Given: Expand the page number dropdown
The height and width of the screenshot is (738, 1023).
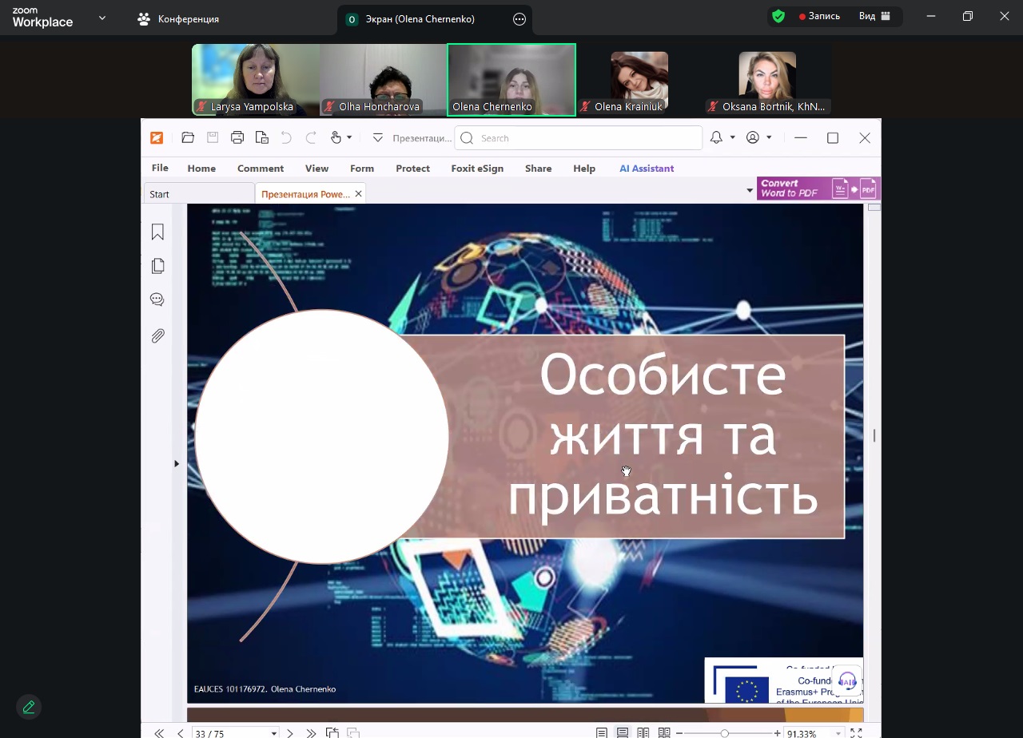Looking at the screenshot, I should 274,733.
